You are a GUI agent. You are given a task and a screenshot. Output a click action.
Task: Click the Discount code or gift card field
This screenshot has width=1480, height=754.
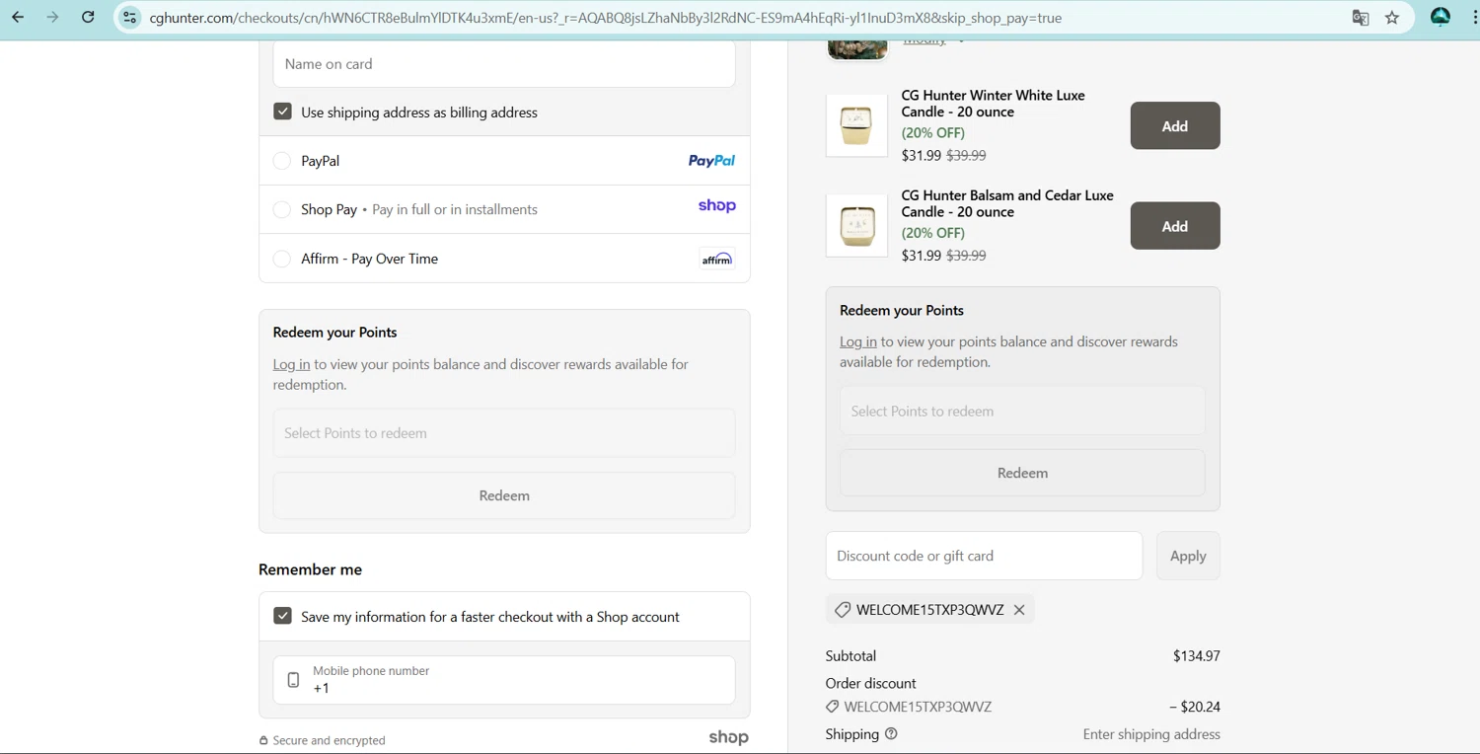click(x=984, y=556)
